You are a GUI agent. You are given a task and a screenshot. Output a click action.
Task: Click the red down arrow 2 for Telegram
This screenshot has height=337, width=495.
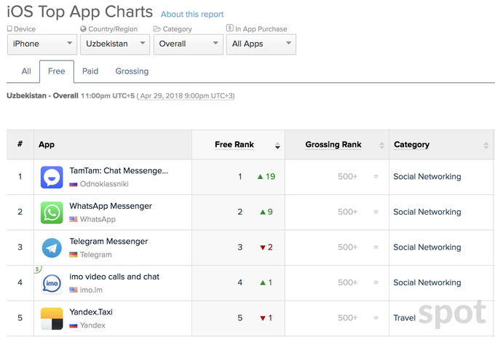tap(266, 247)
